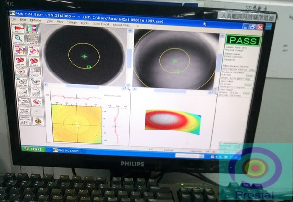Click up arrow of right image scrollbar
The image size is (293, 202).
tap(222, 36)
